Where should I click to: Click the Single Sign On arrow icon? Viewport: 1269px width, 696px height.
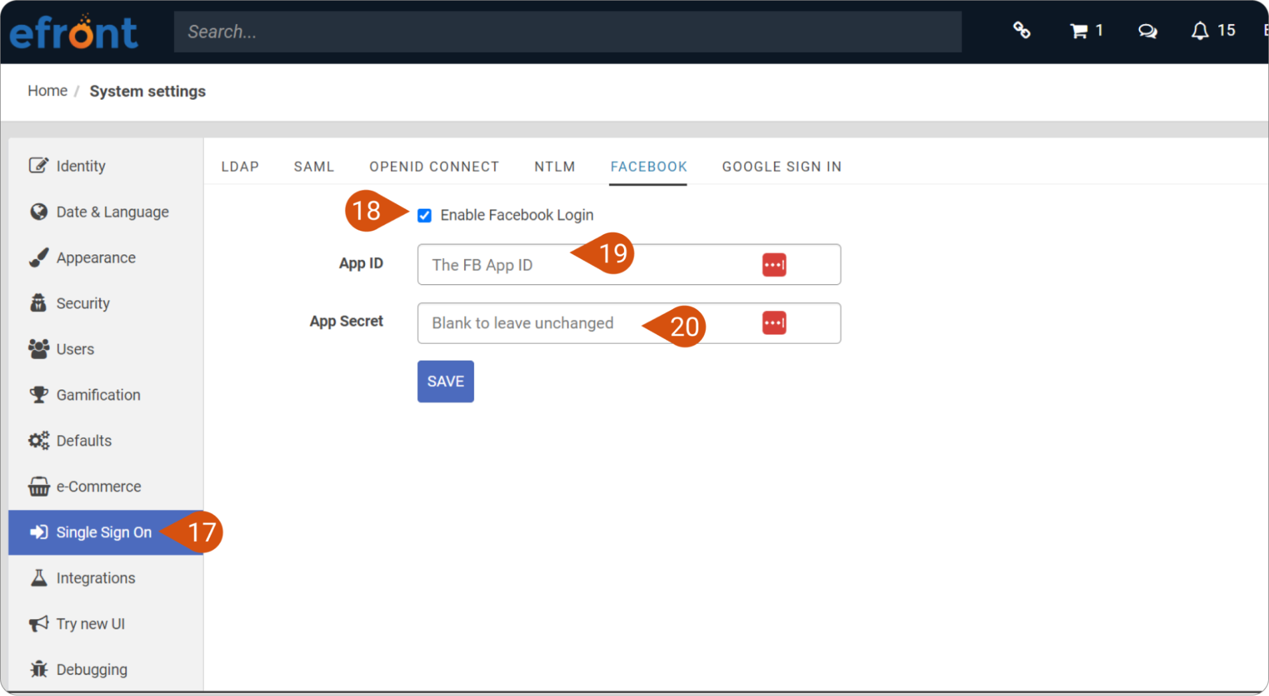coord(39,532)
